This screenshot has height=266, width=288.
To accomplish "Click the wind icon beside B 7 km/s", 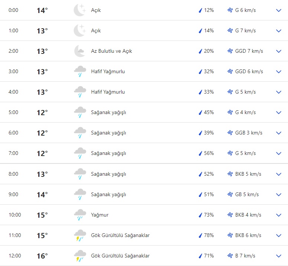I will point(230,256).
